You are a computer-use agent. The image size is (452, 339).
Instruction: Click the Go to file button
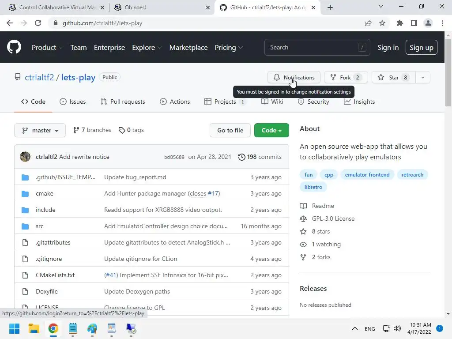point(230,130)
